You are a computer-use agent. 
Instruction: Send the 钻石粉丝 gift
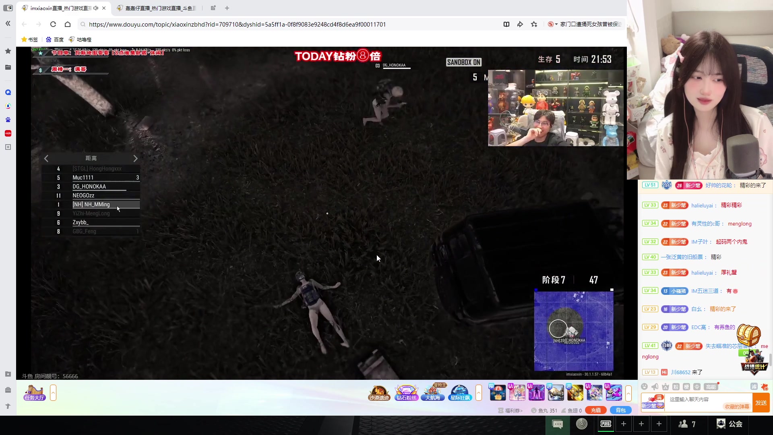point(406,393)
